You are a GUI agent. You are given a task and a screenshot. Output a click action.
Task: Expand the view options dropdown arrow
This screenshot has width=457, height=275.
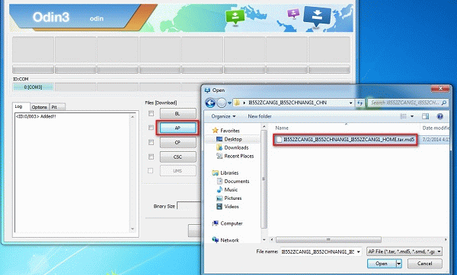412,116
